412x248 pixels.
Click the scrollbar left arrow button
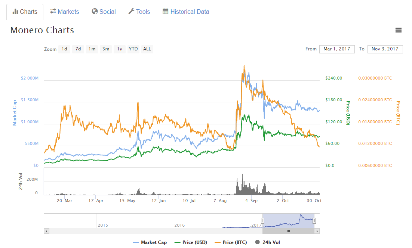click(46, 231)
